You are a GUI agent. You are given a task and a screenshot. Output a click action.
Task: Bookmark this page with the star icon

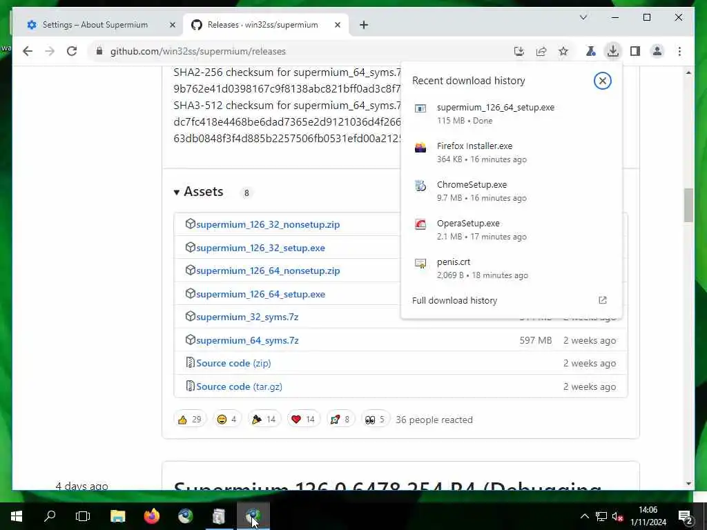[563, 51]
